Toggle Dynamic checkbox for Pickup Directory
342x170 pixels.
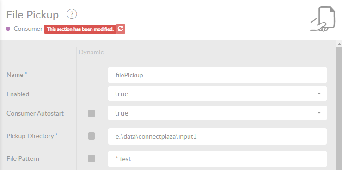coord(92,136)
